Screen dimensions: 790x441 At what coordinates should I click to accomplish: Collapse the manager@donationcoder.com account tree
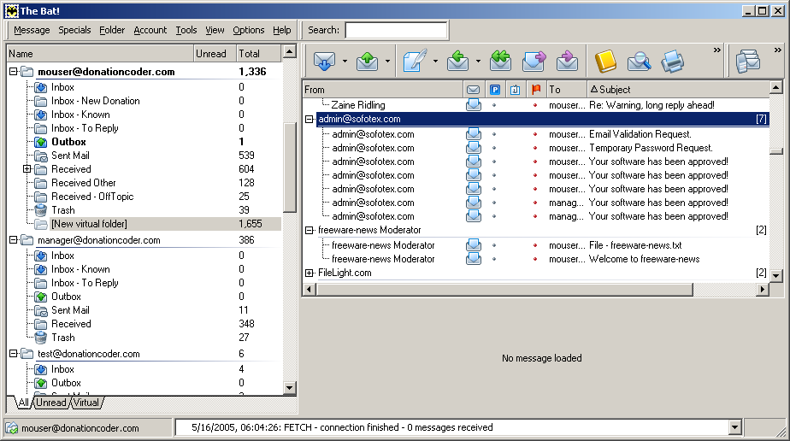click(x=14, y=240)
